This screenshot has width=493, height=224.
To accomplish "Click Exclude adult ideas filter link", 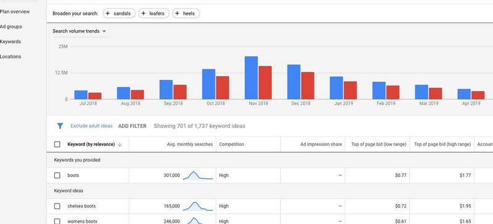I will click(91, 126).
